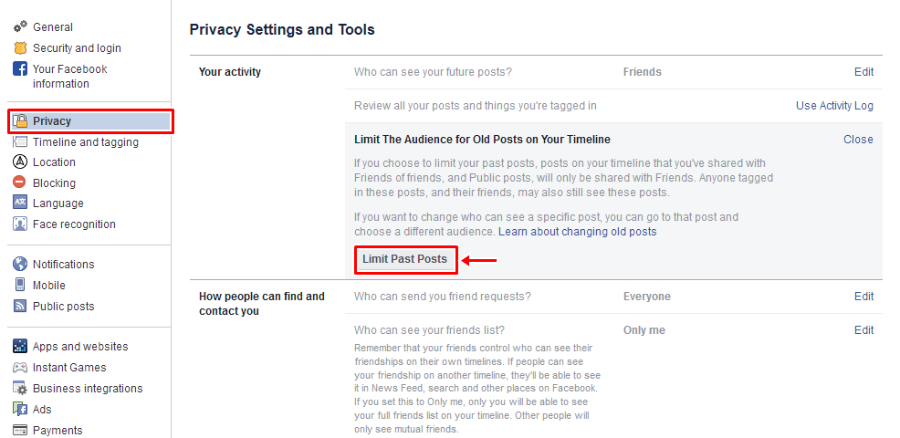
Task: Open Payments settings
Action: pyautogui.click(x=58, y=431)
